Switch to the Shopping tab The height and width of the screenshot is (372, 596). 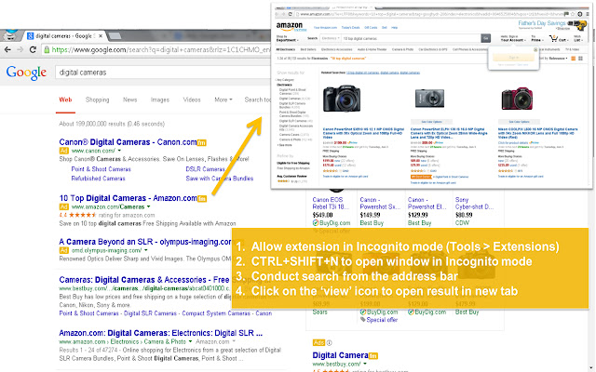pos(97,100)
